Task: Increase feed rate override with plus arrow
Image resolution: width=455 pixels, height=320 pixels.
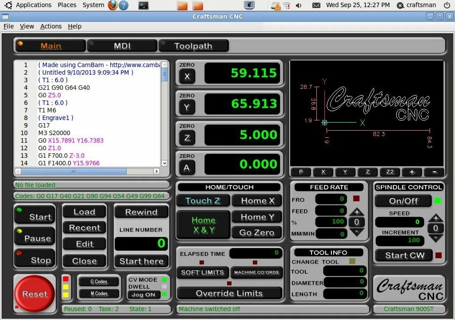Action: pos(357,212)
